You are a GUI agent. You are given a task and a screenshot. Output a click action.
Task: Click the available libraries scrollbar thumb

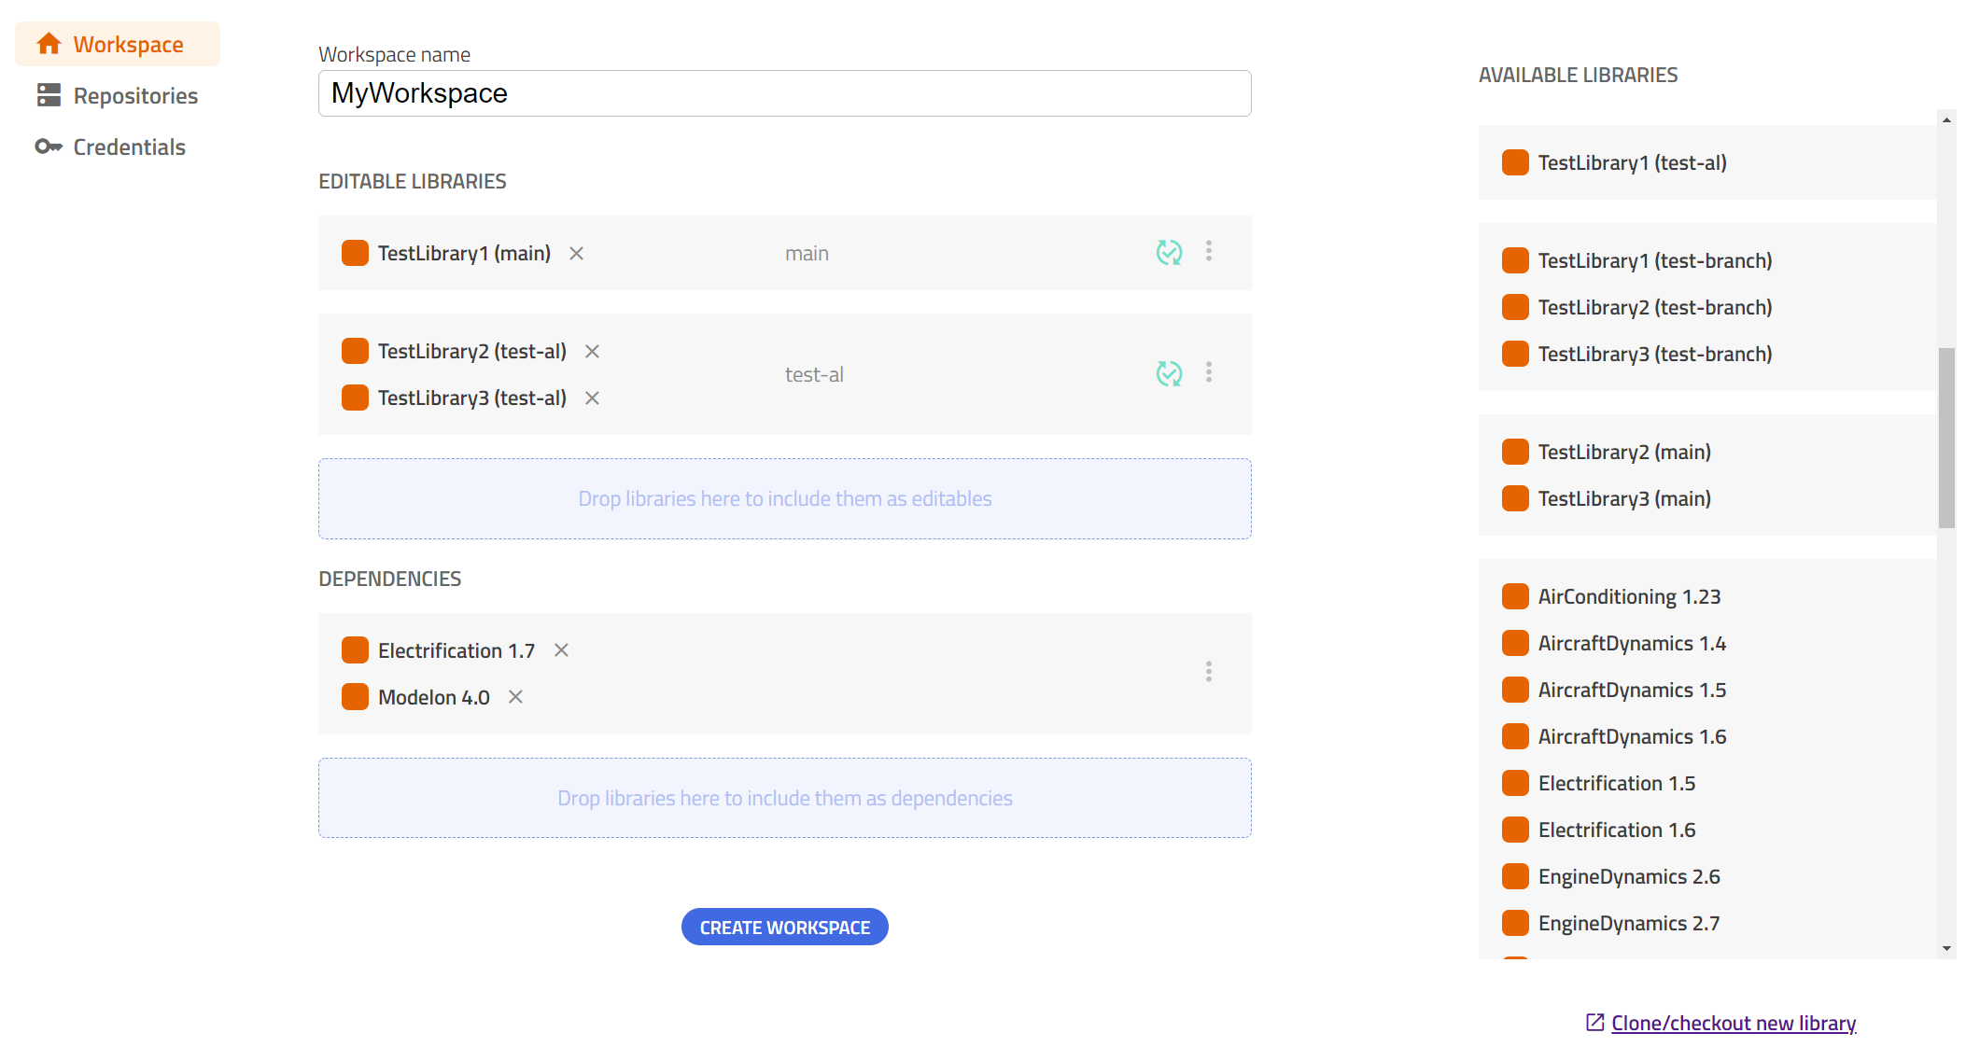coord(1946,438)
